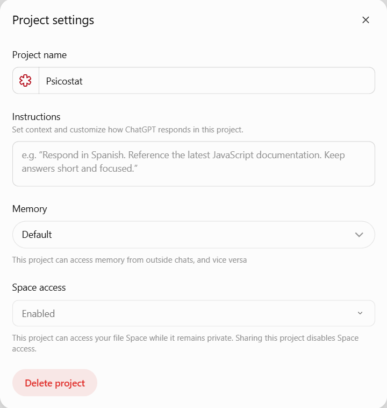387x408 pixels.
Task: Open the Memory dropdown set to Default
Action: pyautogui.click(x=193, y=235)
